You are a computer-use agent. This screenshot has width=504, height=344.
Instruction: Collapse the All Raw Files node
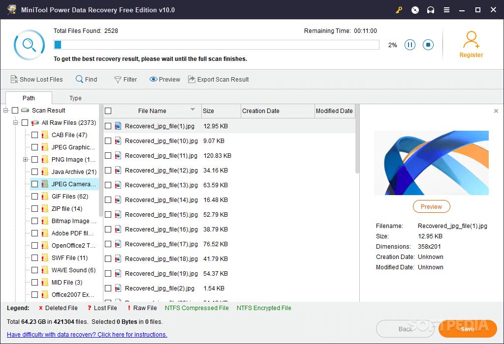[x=15, y=122]
